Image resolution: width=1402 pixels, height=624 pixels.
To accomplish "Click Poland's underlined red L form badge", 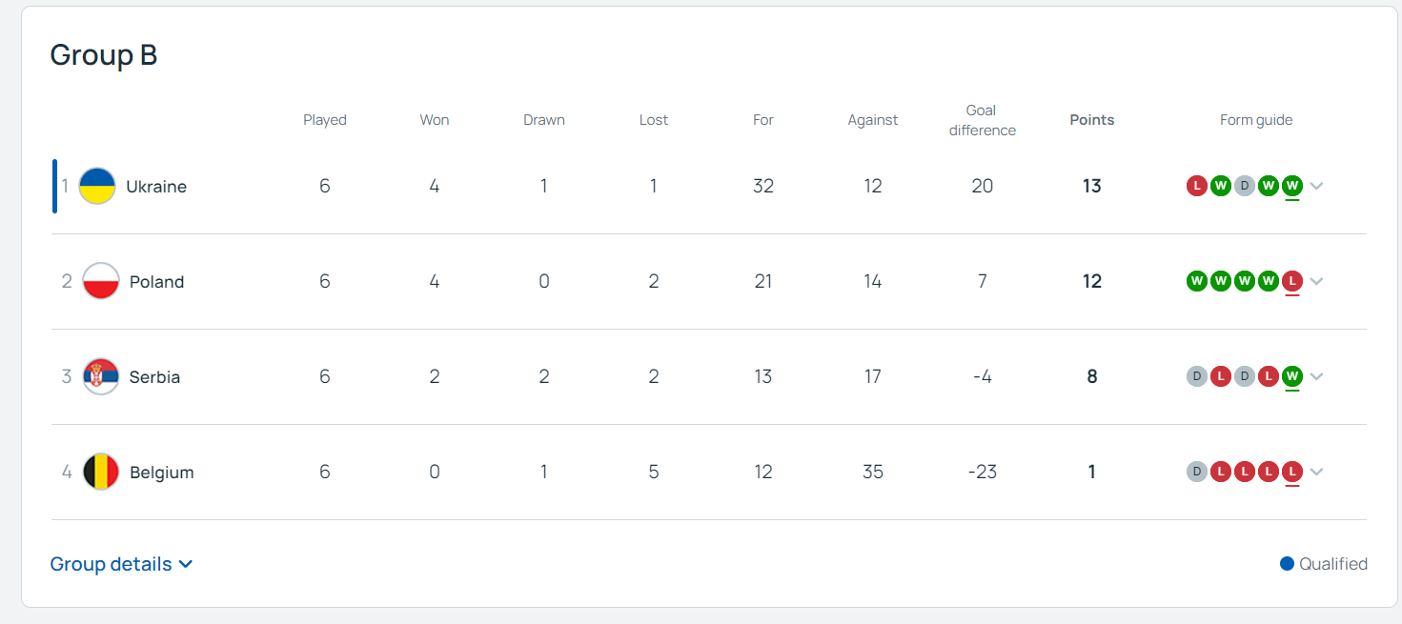I will 1291,281.
